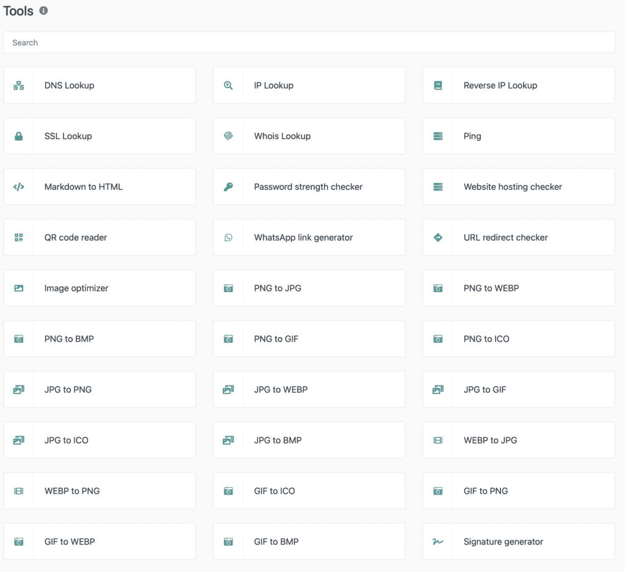Open the Image optimizer tool
Image resolution: width=625 pixels, height=572 pixels.
pyautogui.click(x=76, y=288)
